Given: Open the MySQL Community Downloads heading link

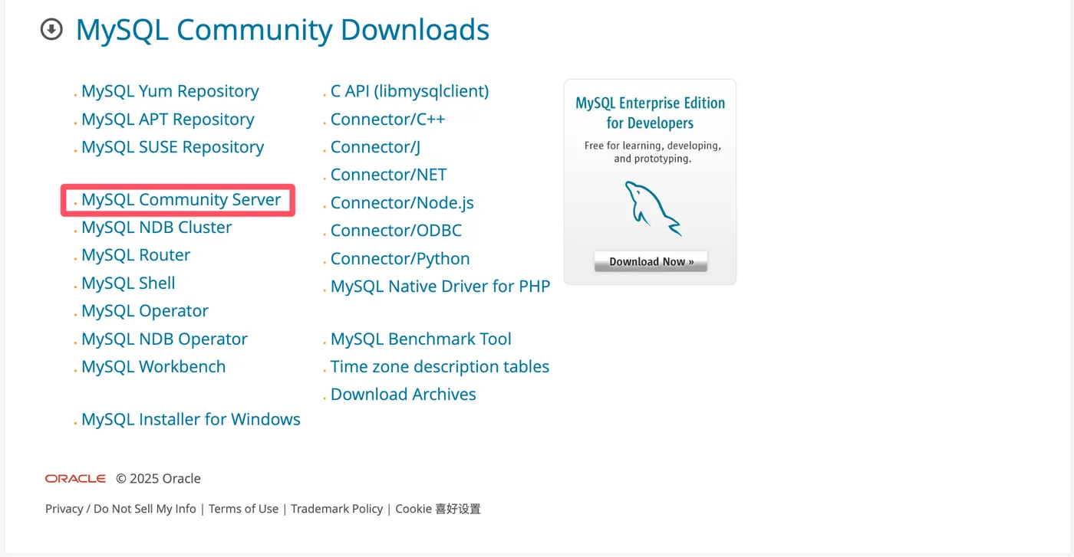Looking at the screenshot, I should pyautogui.click(x=282, y=30).
